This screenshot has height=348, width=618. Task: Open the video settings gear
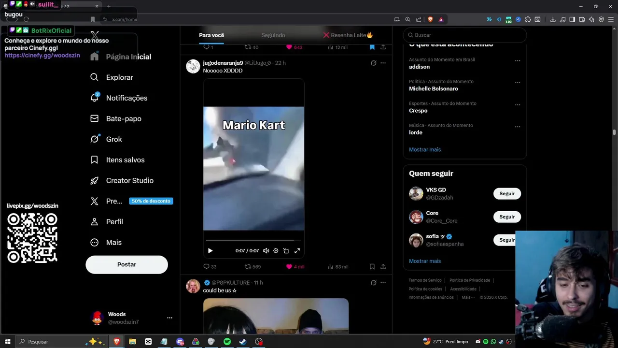[x=276, y=251]
